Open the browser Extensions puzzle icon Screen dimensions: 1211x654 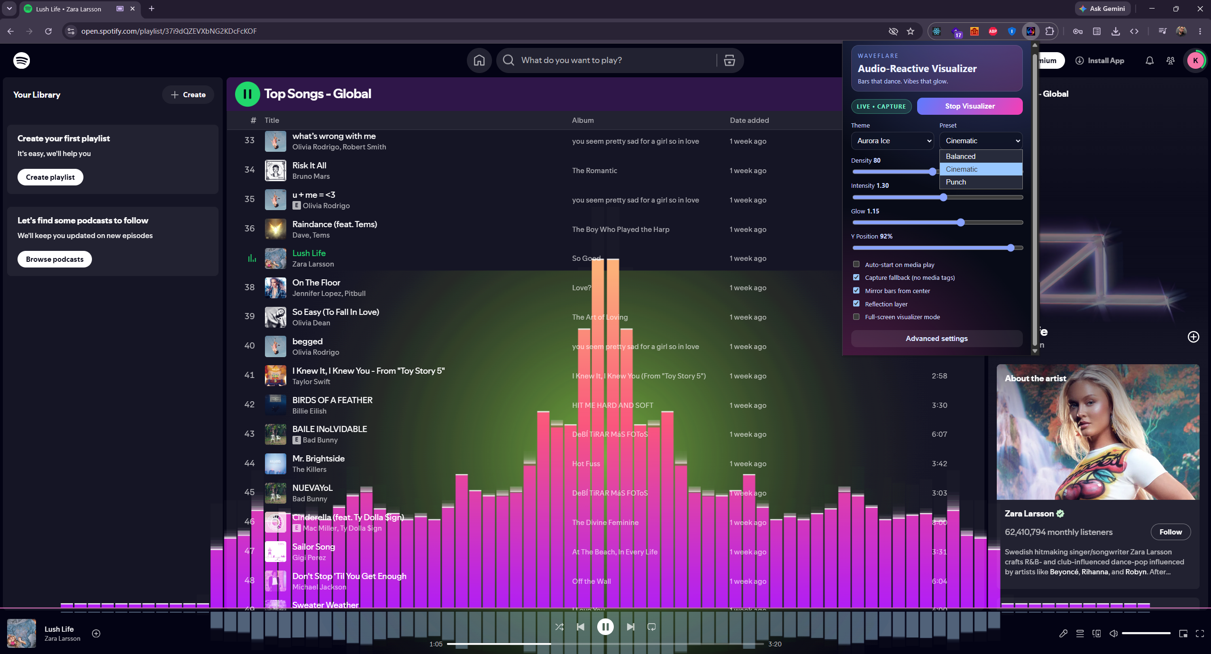[x=1049, y=31]
